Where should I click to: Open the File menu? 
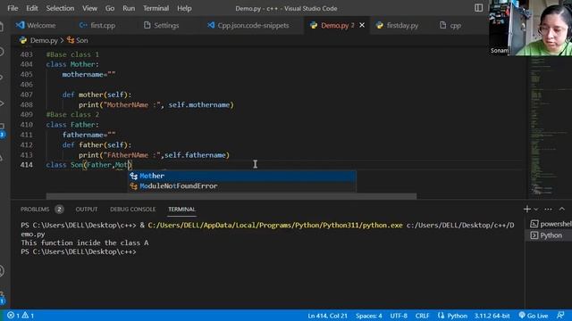pyautogui.click(x=13, y=8)
